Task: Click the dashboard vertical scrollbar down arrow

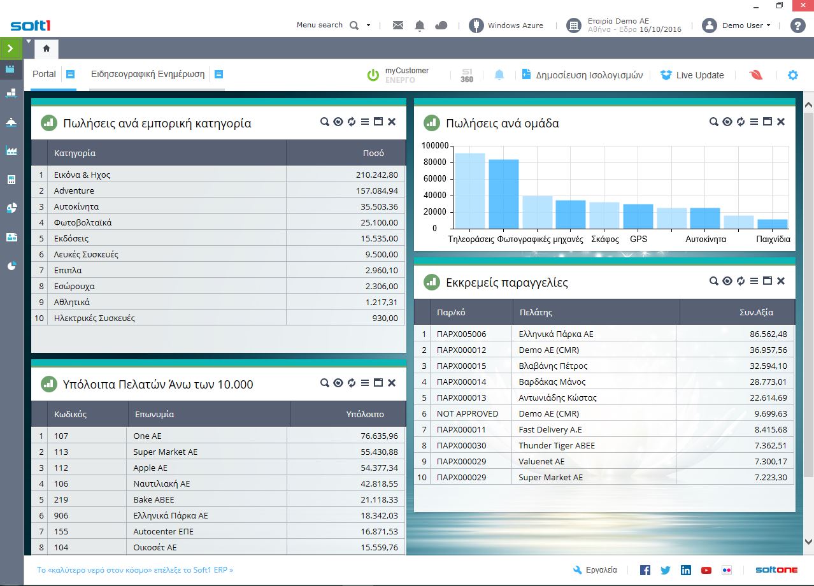Action: pyautogui.click(x=808, y=541)
